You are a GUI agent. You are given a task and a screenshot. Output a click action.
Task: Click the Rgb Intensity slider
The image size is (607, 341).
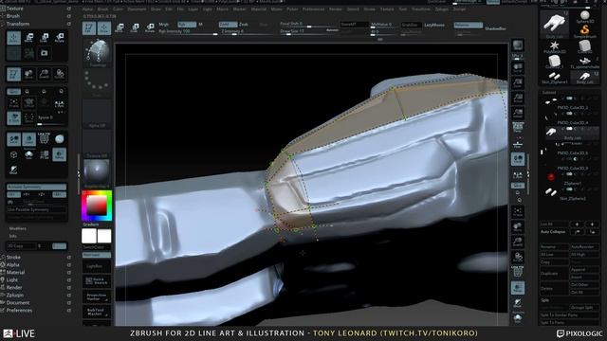point(188,31)
